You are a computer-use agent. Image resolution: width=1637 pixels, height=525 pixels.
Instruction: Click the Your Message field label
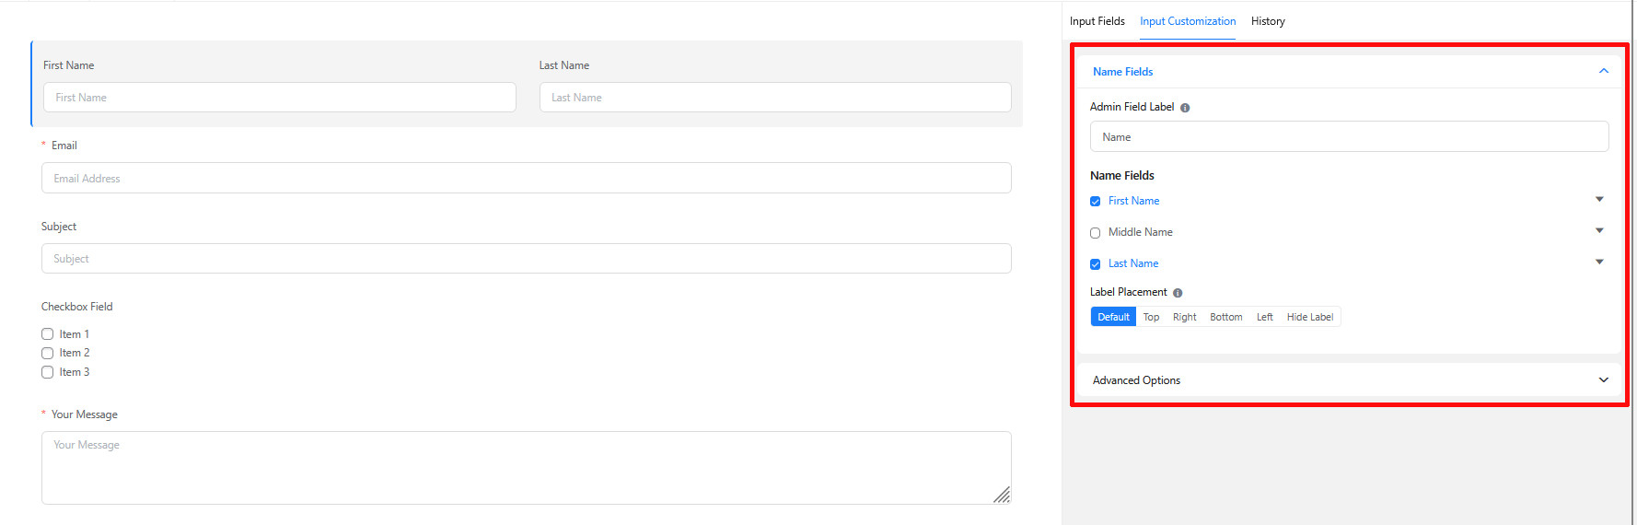85,414
